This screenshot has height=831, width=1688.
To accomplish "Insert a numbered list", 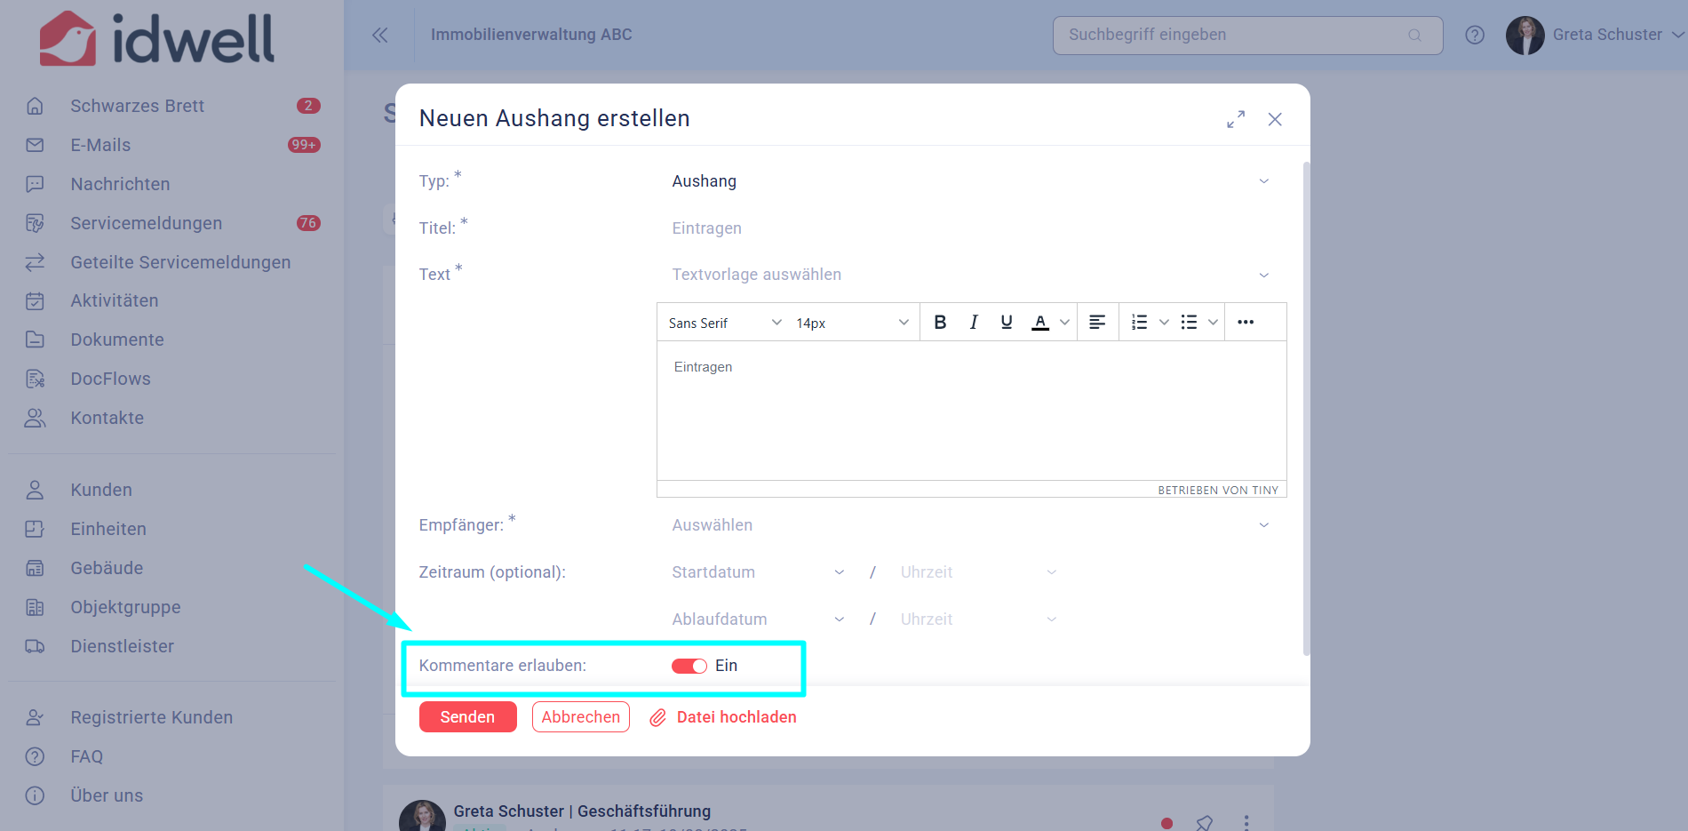I will [1139, 323].
